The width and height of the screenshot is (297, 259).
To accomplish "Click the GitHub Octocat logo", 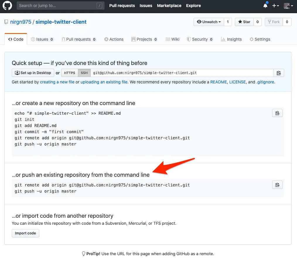I will click(7, 6).
